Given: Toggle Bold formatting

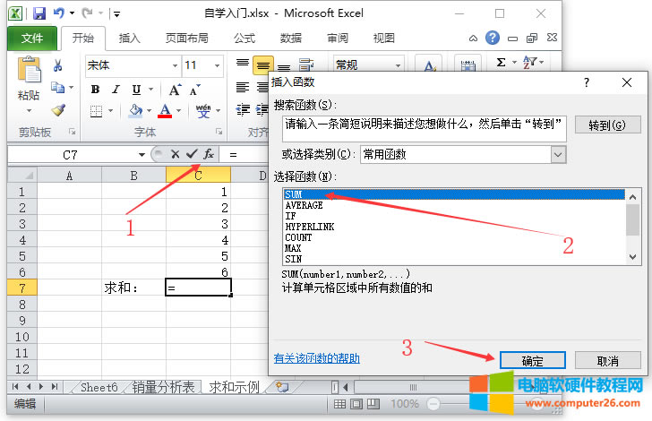Looking at the screenshot, I should (x=95, y=90).
